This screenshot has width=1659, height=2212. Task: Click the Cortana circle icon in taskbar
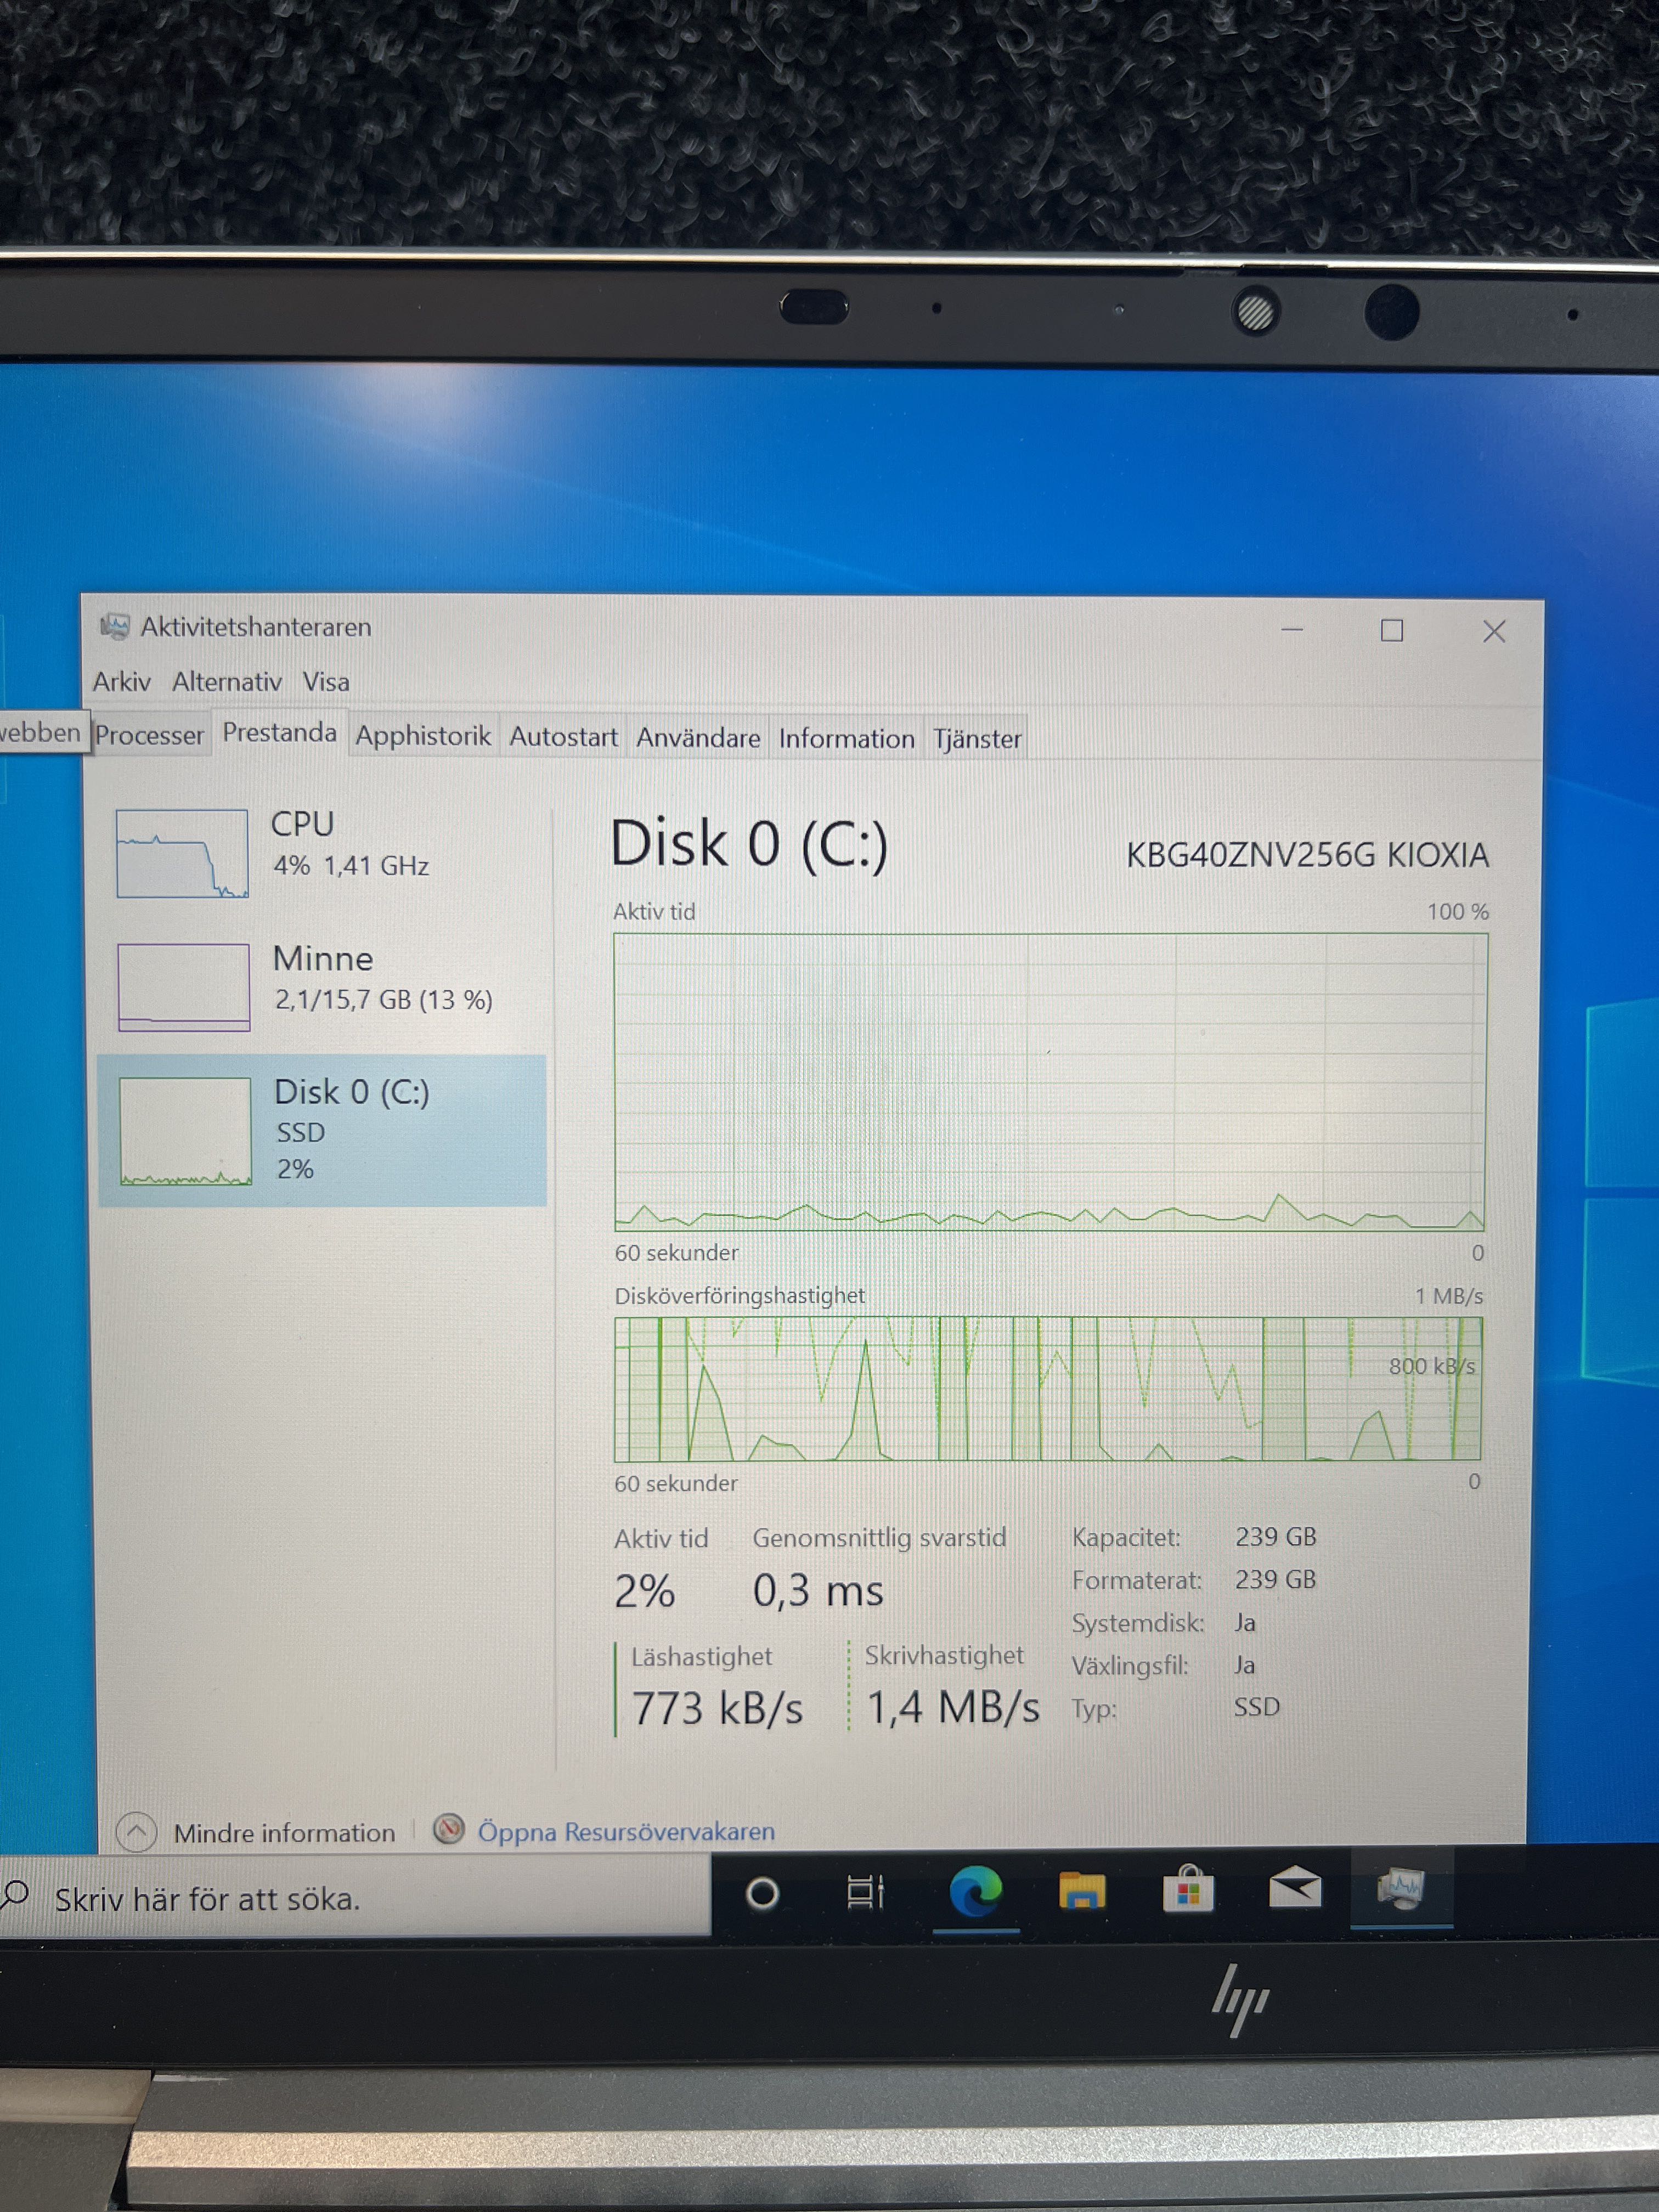[762, 1893]
